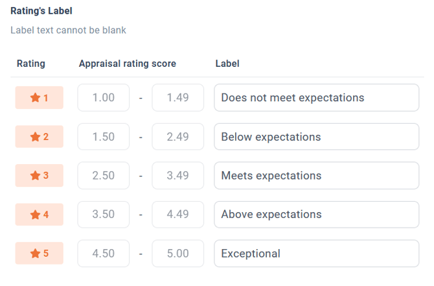The image size is (434, 286).
Task: Edit the 'Below expectations' label field
Action: click(x=316, y=137)
